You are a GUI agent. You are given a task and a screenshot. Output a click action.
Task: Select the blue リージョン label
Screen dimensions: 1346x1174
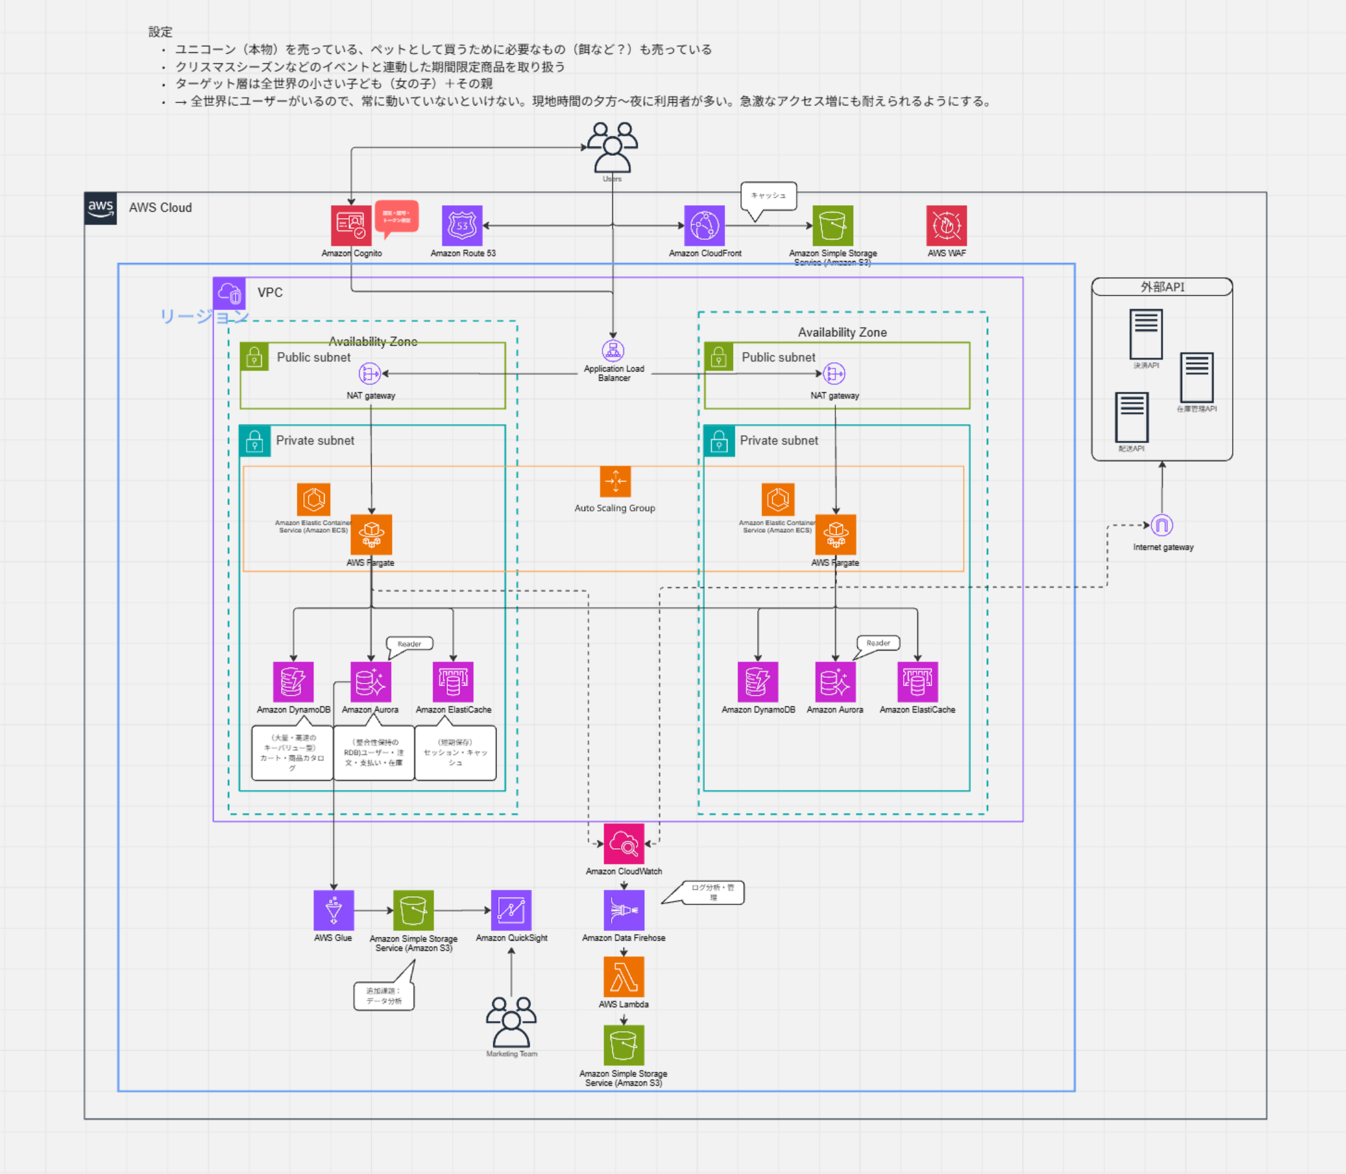205,317
